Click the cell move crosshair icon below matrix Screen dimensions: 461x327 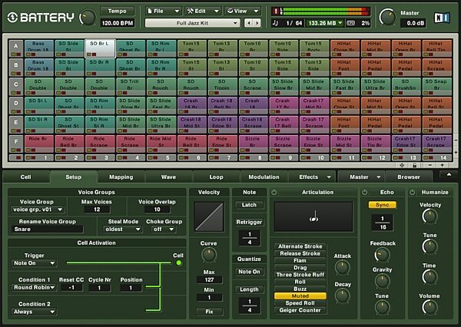click(x=402, y=165)
